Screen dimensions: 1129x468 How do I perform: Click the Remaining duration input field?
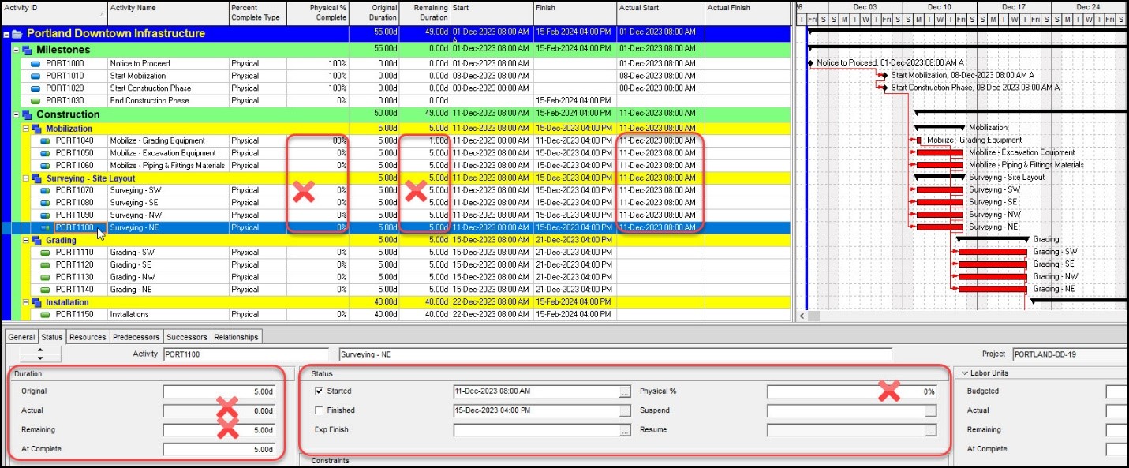(219, 430)
